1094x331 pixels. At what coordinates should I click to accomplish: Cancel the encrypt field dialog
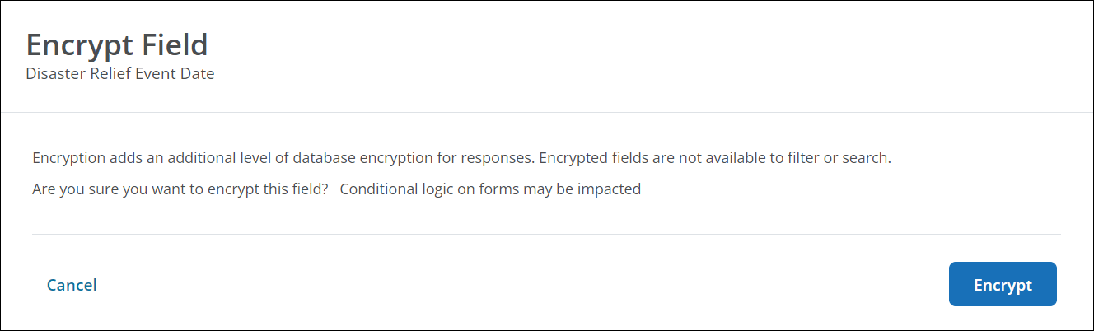click(x=72, y=285)
